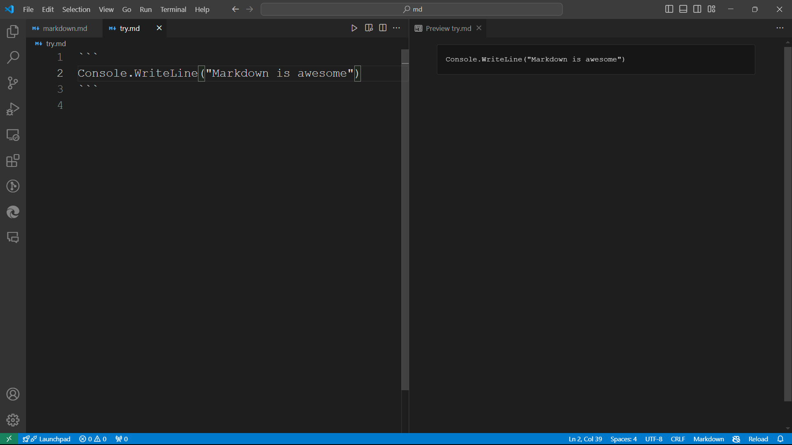Screen dimensions: 792x445
Task: Change the UTF-8 file encoding
Action: point(654,439)
